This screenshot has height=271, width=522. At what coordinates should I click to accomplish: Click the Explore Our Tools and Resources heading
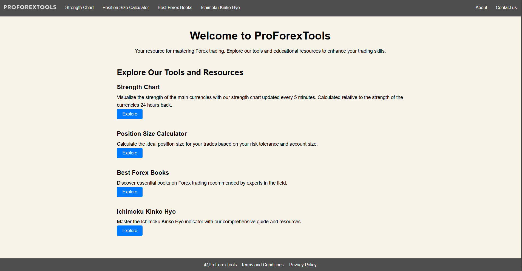point(180,72)
